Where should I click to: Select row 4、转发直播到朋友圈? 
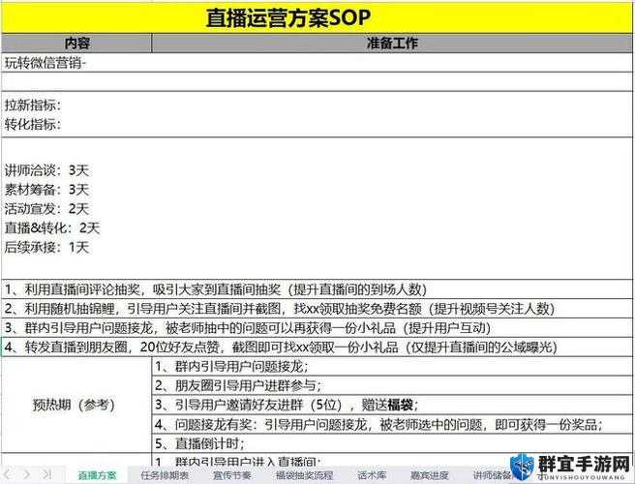coord(317,348)
